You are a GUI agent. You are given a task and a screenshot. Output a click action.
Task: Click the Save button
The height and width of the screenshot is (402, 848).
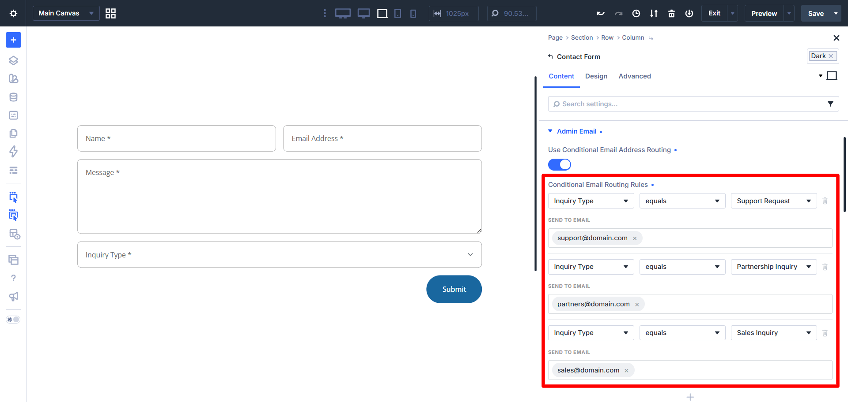click(816, 14)
